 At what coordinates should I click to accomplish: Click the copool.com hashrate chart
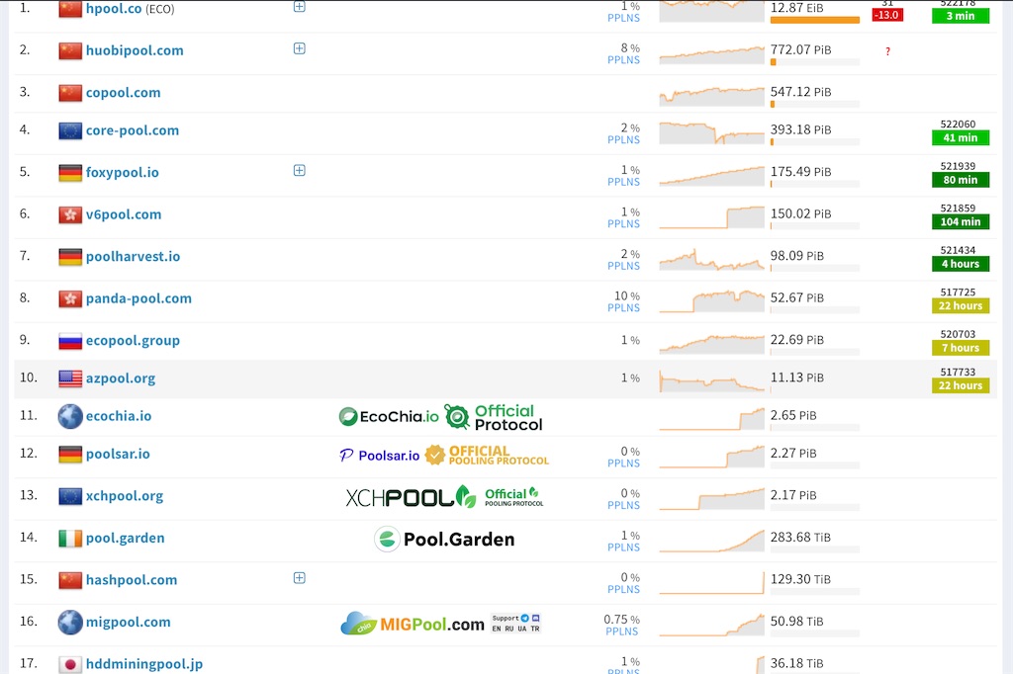[711, 96]
